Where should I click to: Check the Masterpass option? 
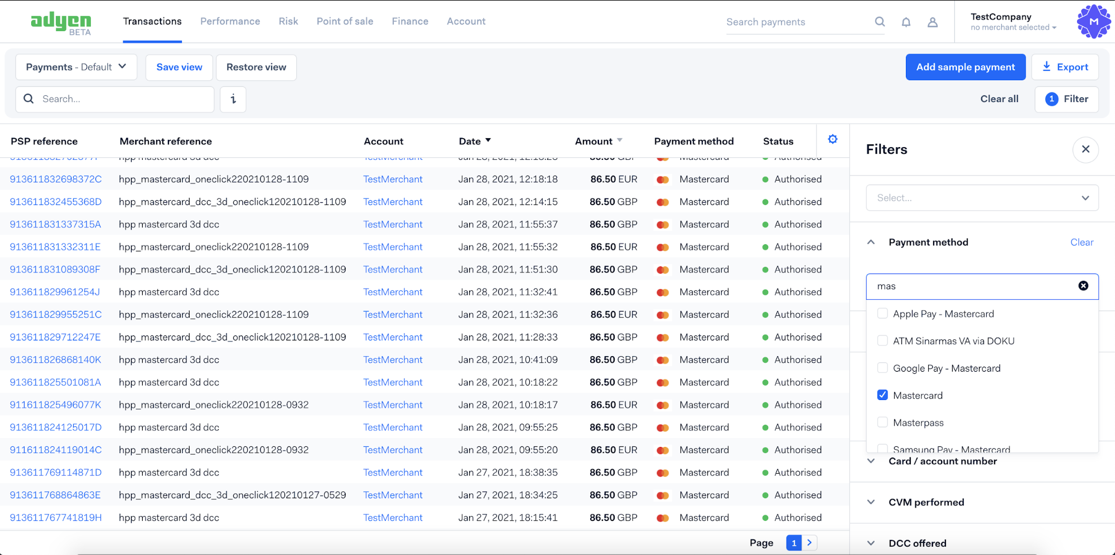pos(882,422)
